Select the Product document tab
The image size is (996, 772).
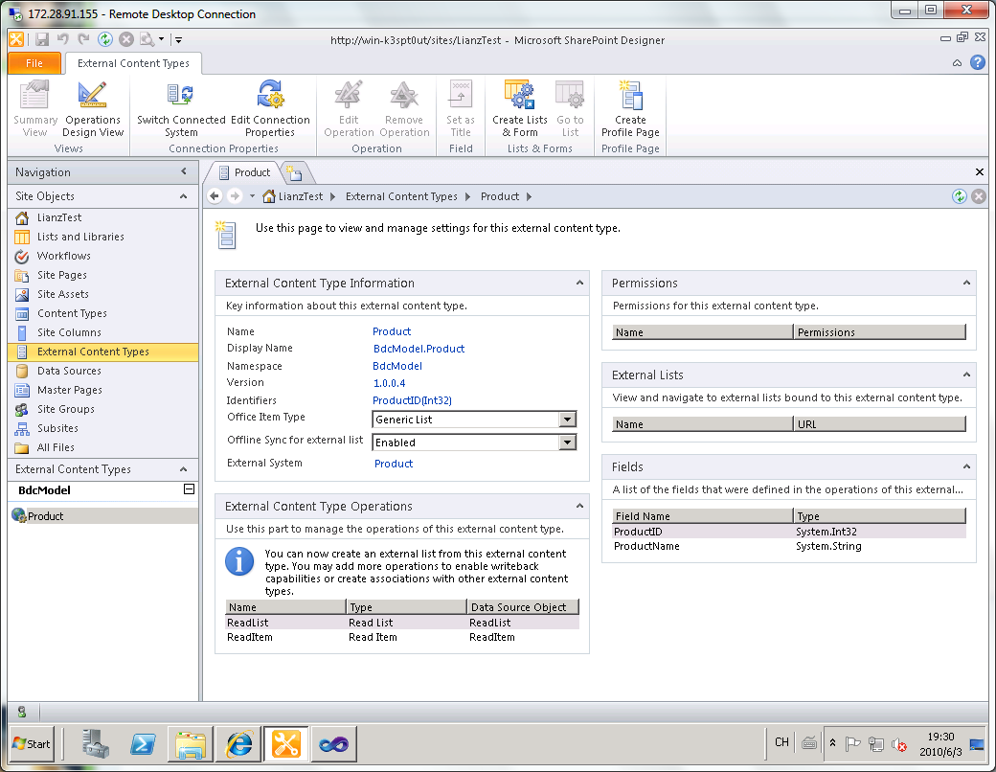[x=245, y=172]
